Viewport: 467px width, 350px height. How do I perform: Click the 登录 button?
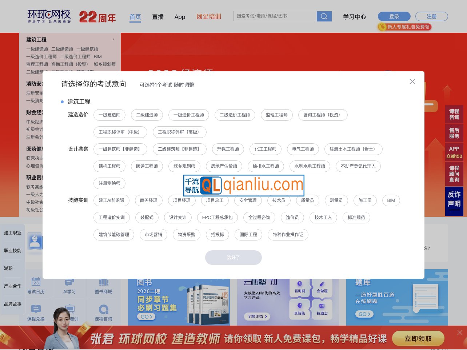tap(394, 16)
